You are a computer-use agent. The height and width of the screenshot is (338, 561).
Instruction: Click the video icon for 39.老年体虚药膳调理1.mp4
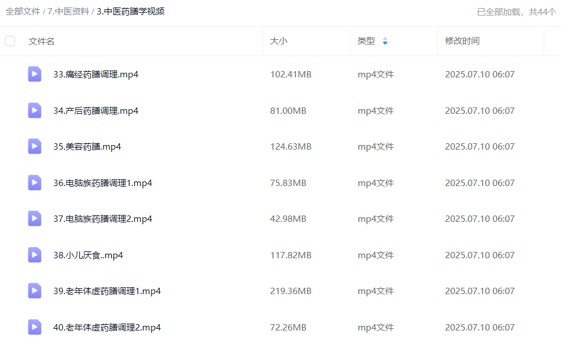35,291
